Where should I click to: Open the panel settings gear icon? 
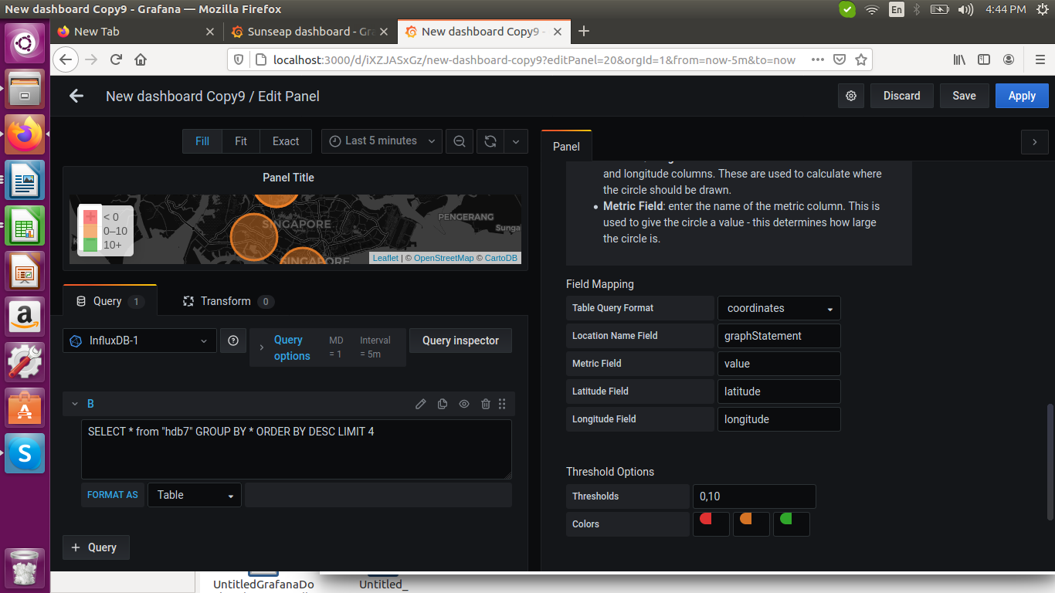pyautogui.click(x=850, y=95)
